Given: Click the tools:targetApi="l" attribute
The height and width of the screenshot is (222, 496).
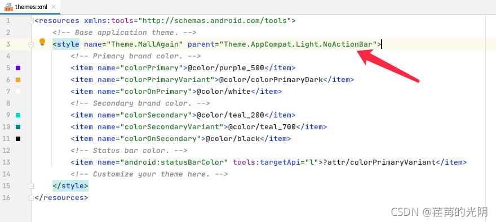Looking at the screenshot, I should pyautogui.click(x=276, y=162).
